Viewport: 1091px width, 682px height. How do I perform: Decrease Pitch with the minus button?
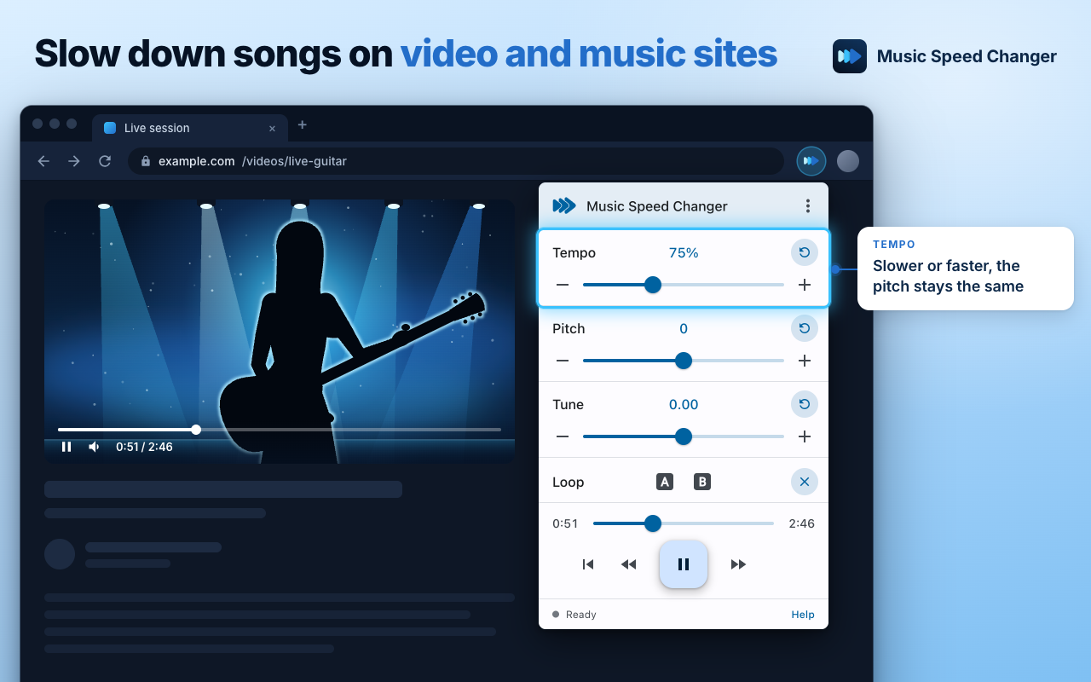pyautogui.click(x=563, y=361)
